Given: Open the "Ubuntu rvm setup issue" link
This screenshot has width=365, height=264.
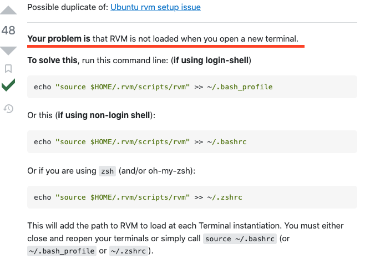Looking at the screenshot, I should click(x=155, y=8).
